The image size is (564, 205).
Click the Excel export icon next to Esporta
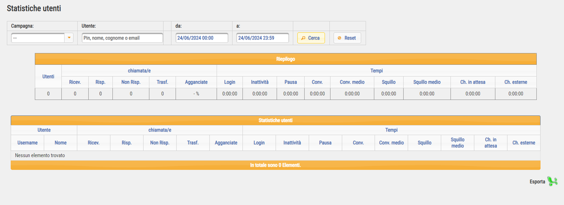(x=552, y=181)
